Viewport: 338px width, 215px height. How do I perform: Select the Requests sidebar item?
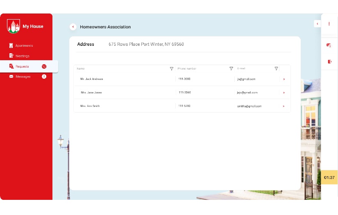pos(29,66)
